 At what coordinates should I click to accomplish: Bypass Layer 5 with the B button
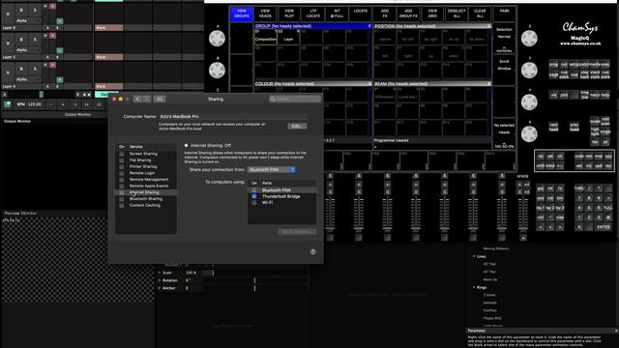pos(21,40)
